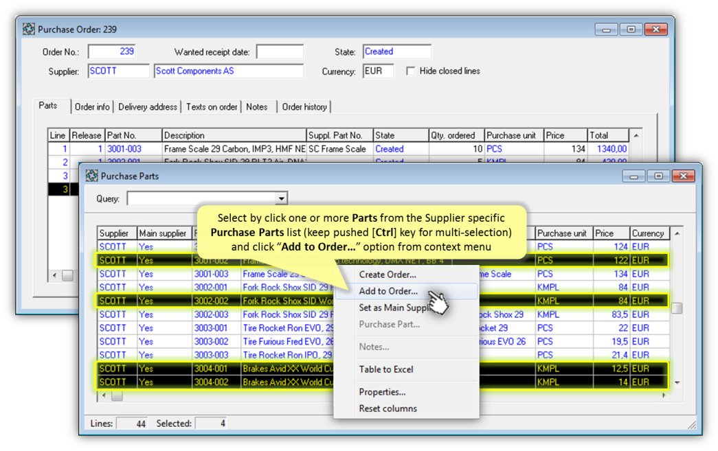718x451 pixels.
Task: Choose Create Order... from context menu
Action: coord(388,275)
